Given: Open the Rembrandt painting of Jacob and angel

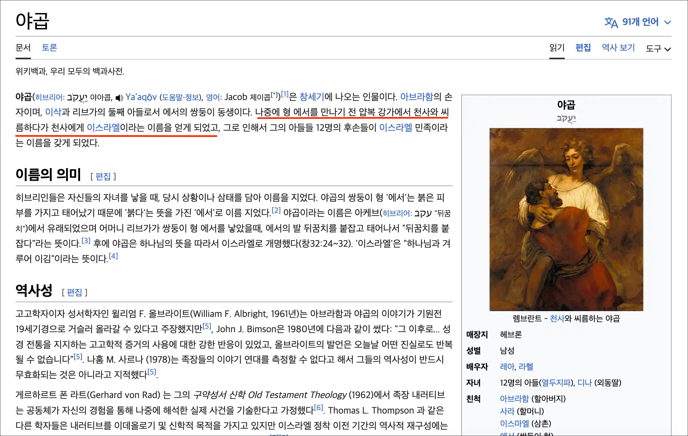Looking at the screenshot, I should point(566,219).
